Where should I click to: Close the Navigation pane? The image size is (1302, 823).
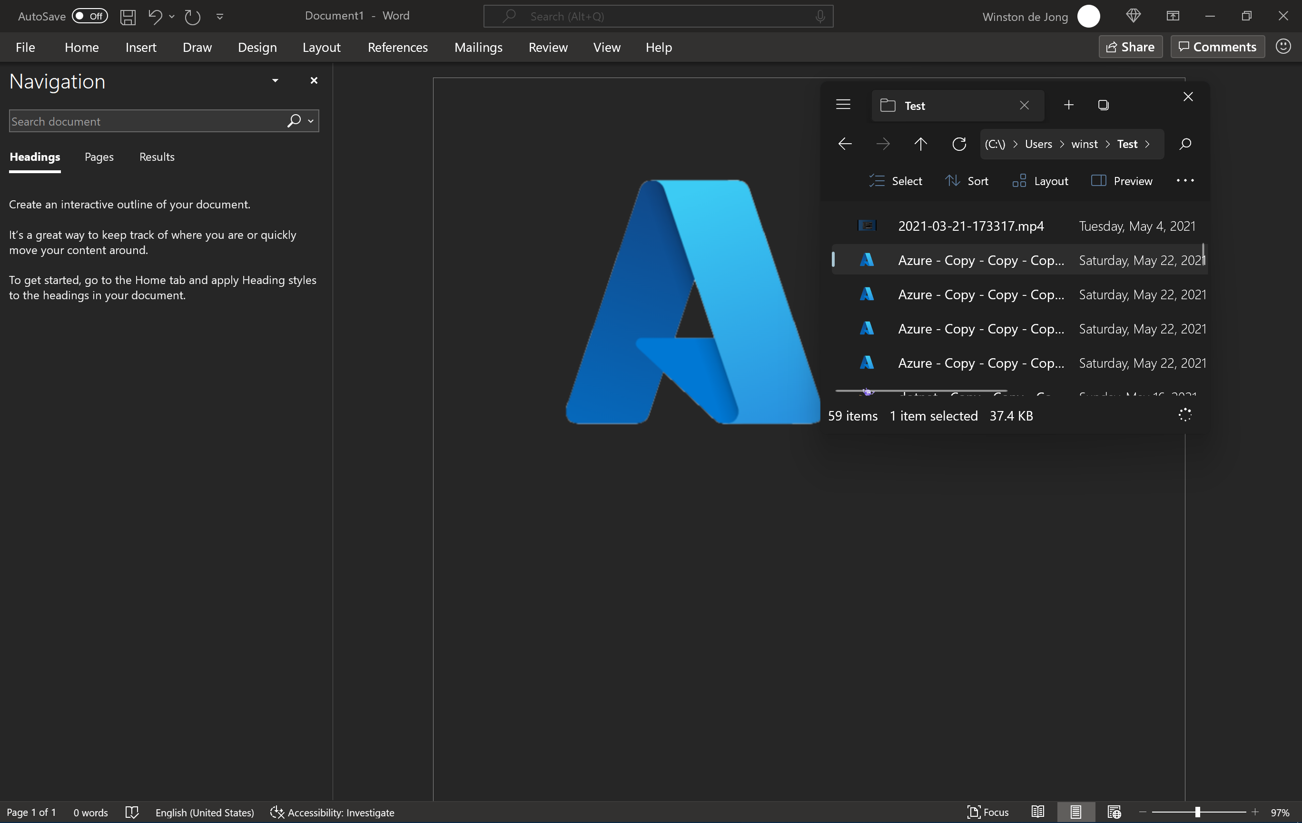pos(314,80)
